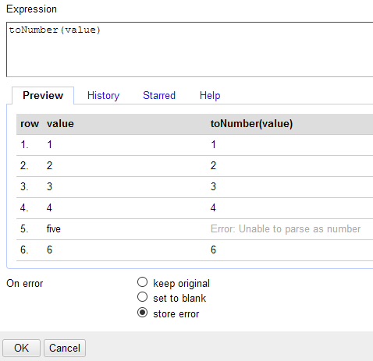Switch to the Preview tab

click(x=43, y=95)
